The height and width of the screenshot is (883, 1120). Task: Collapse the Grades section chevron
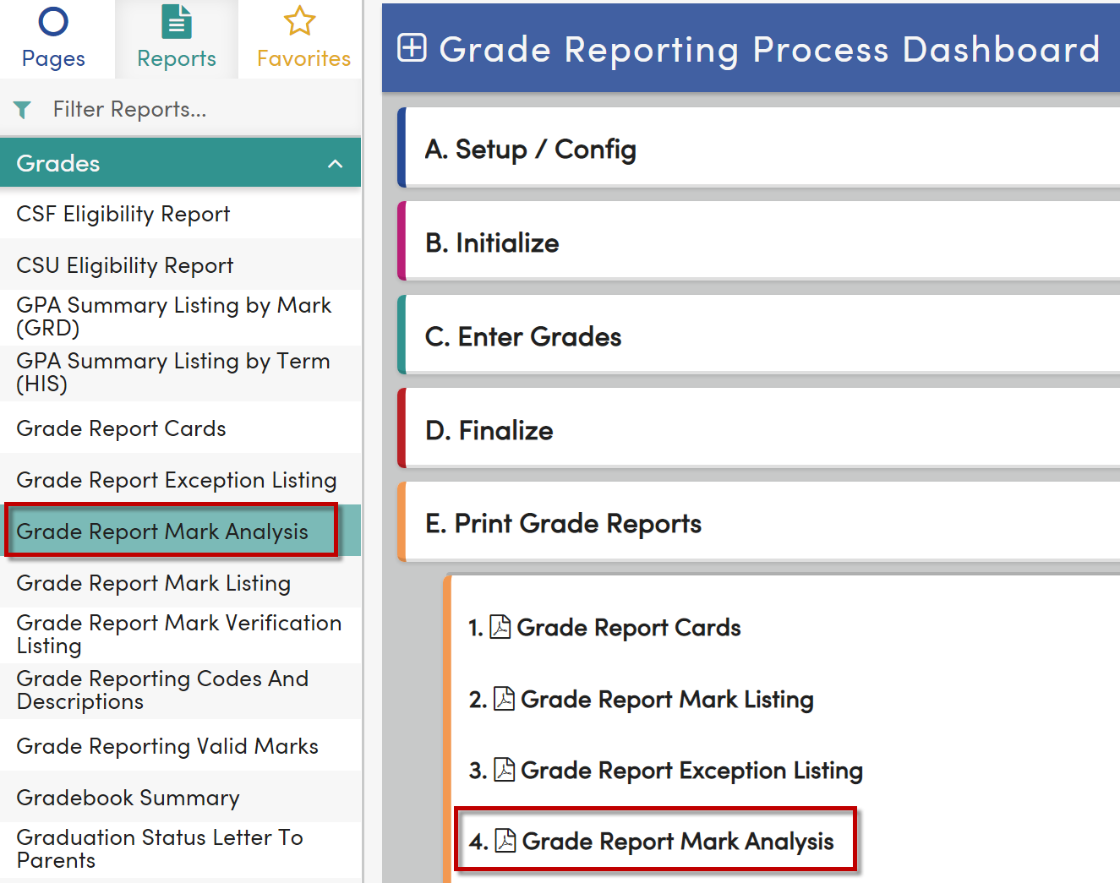click(x=335, y=162)
